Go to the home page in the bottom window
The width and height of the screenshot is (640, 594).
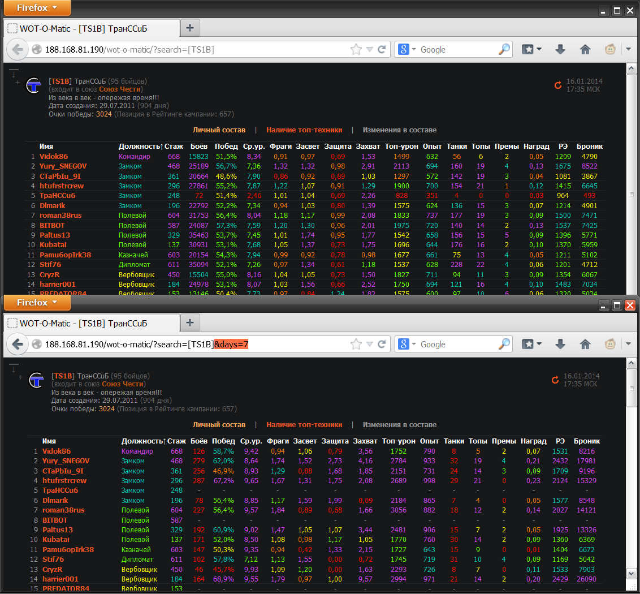click(585, 345)
